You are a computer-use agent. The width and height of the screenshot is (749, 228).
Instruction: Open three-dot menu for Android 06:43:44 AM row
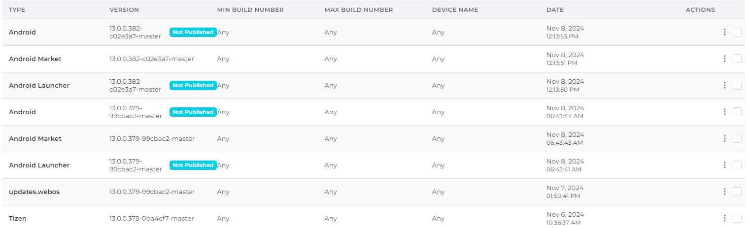pyautogui.click(x=724, y=112)
